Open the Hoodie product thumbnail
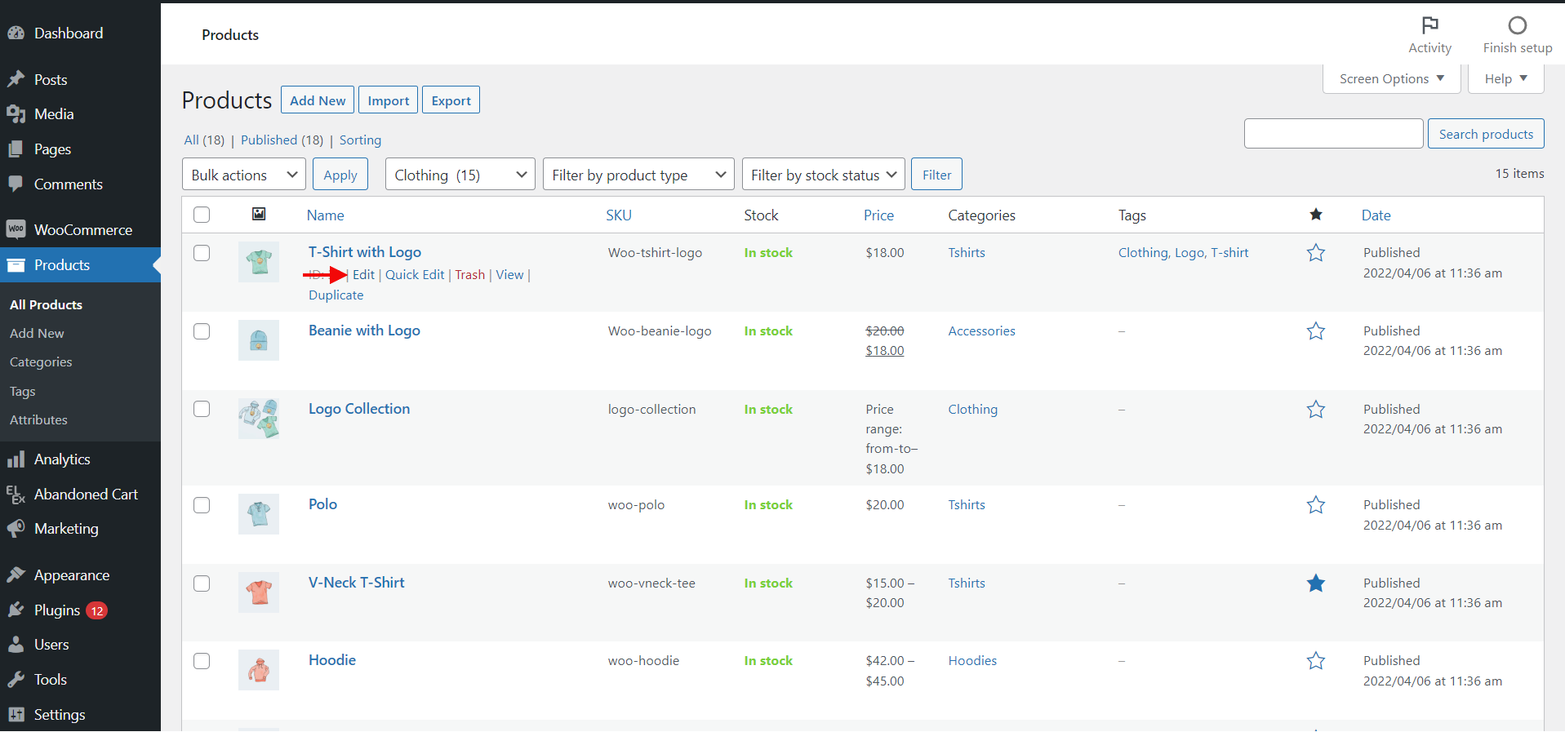The height and width of the screenshot is (732, 1565). pos(259,670)
